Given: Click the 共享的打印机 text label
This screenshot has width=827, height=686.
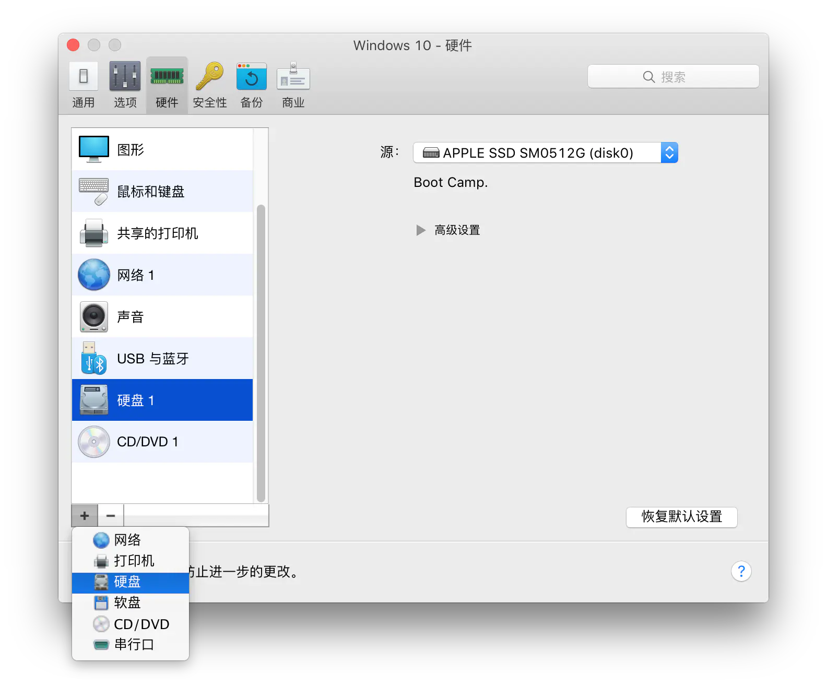Looking at the screenshot, I should coord(158,233).
